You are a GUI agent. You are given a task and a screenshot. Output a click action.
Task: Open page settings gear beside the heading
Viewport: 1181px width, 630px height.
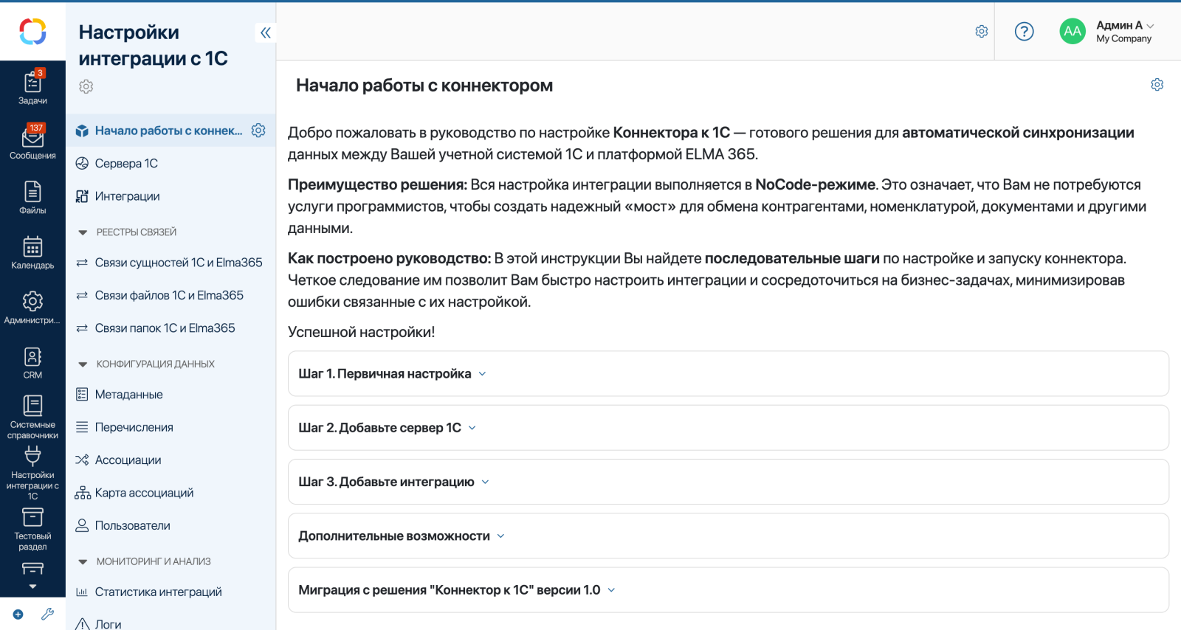[x=1157, y=85]
